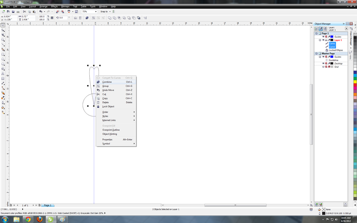Click the Page 1 tab

(x=48, y=205)
